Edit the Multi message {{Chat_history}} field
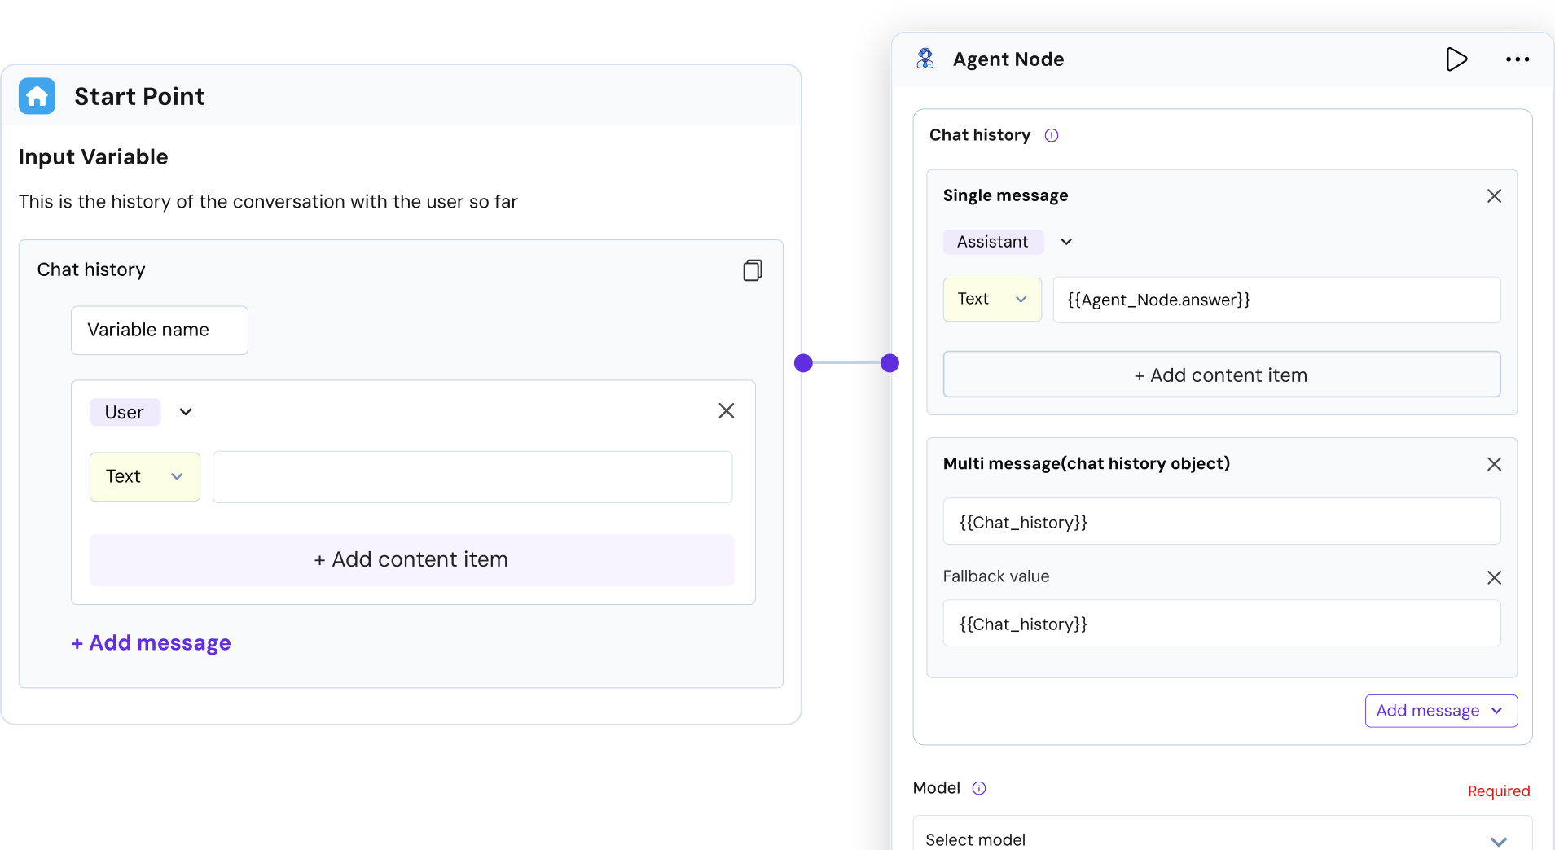This screenshot has height=850, width=1555. [x=1221, y=522]
